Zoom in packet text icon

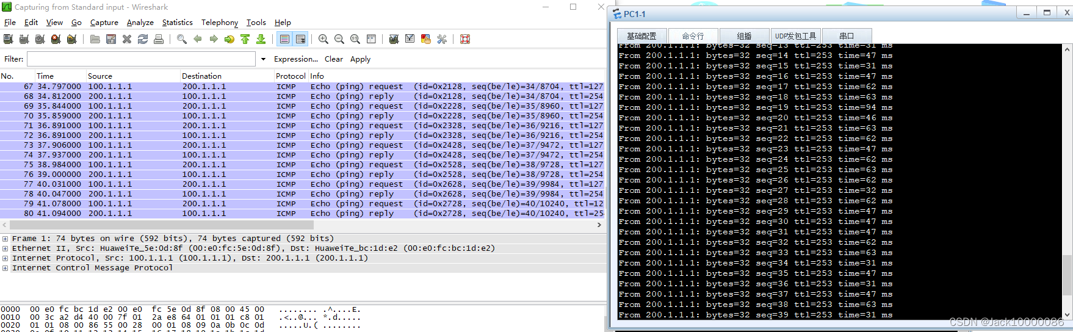(323, 39)
